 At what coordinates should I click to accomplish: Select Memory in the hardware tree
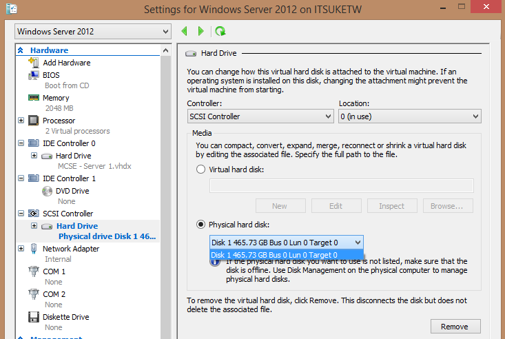pos(56,98)
